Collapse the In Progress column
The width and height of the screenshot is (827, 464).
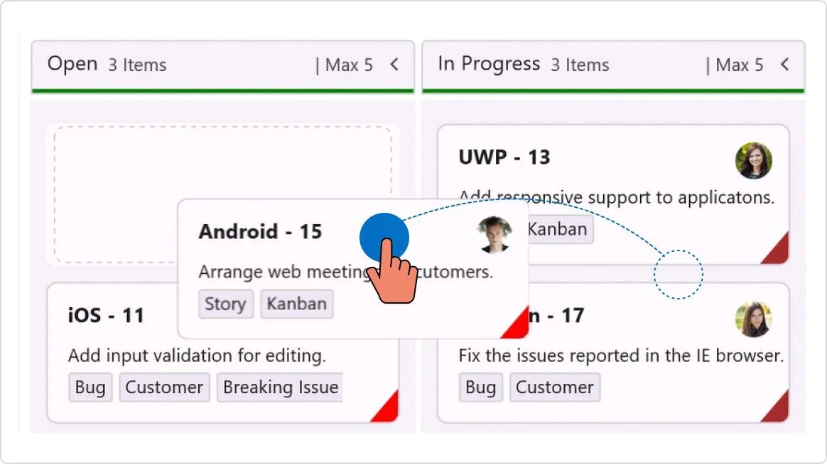pos(784,64)
